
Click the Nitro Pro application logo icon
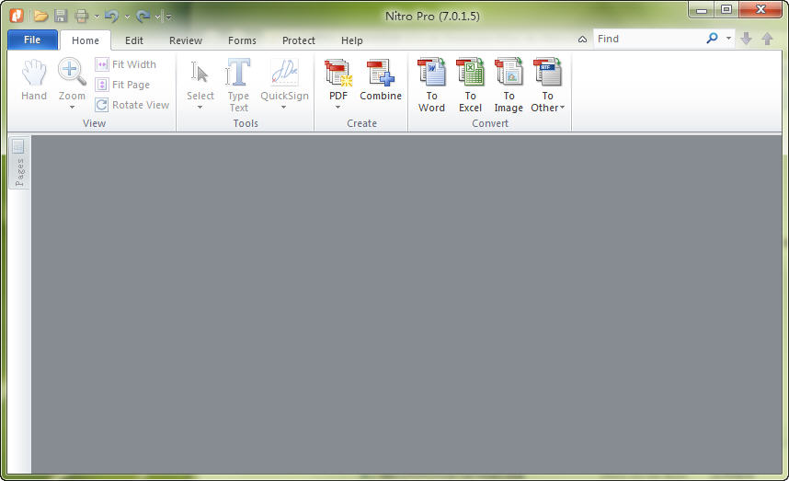pyautogui.click(x=17, y=16)
